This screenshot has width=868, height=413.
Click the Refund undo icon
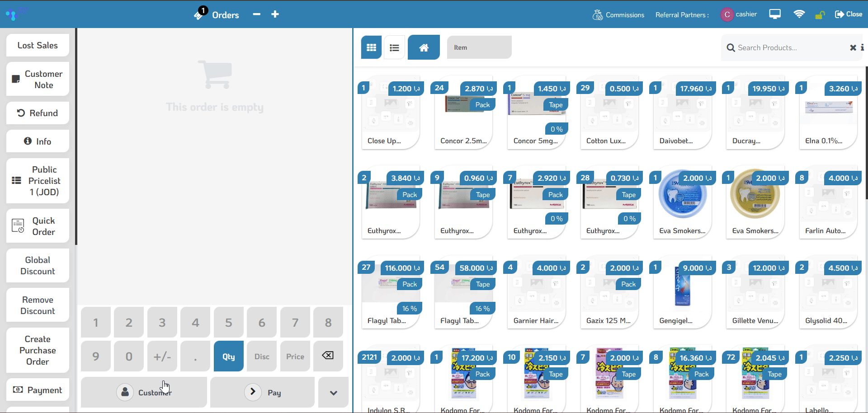[21, 113]
